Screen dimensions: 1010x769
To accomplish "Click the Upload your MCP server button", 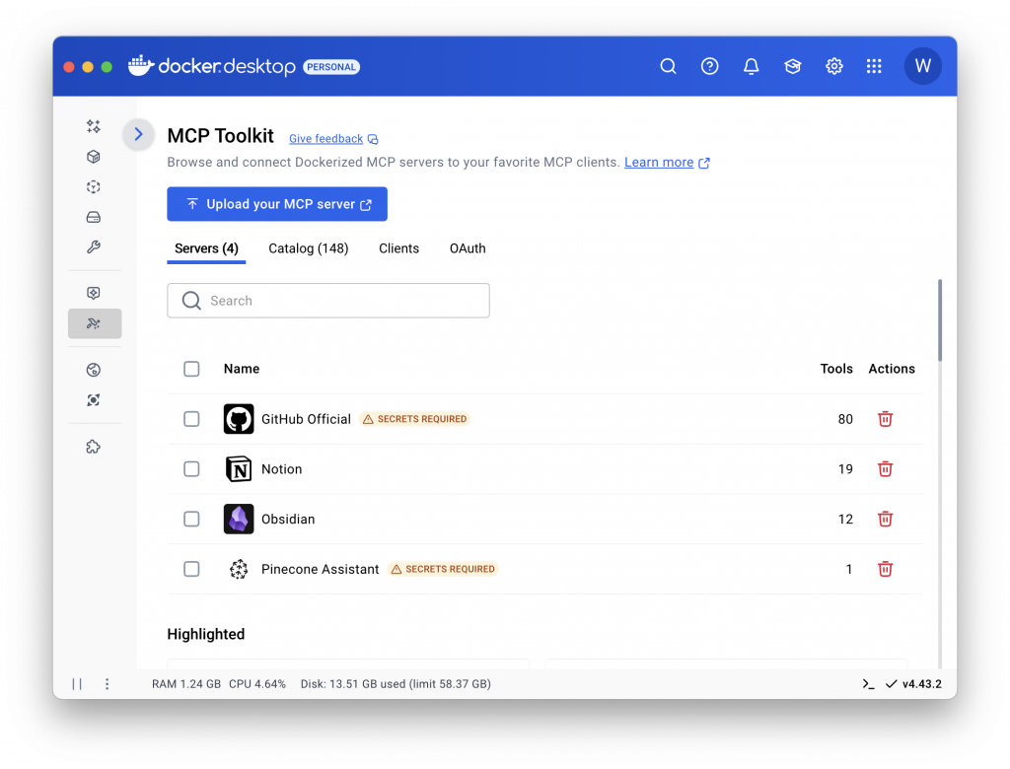I will tap(277, 204).
